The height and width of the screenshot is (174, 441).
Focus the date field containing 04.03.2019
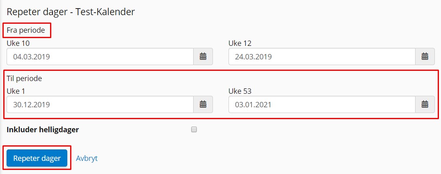[x=100, y=56]
